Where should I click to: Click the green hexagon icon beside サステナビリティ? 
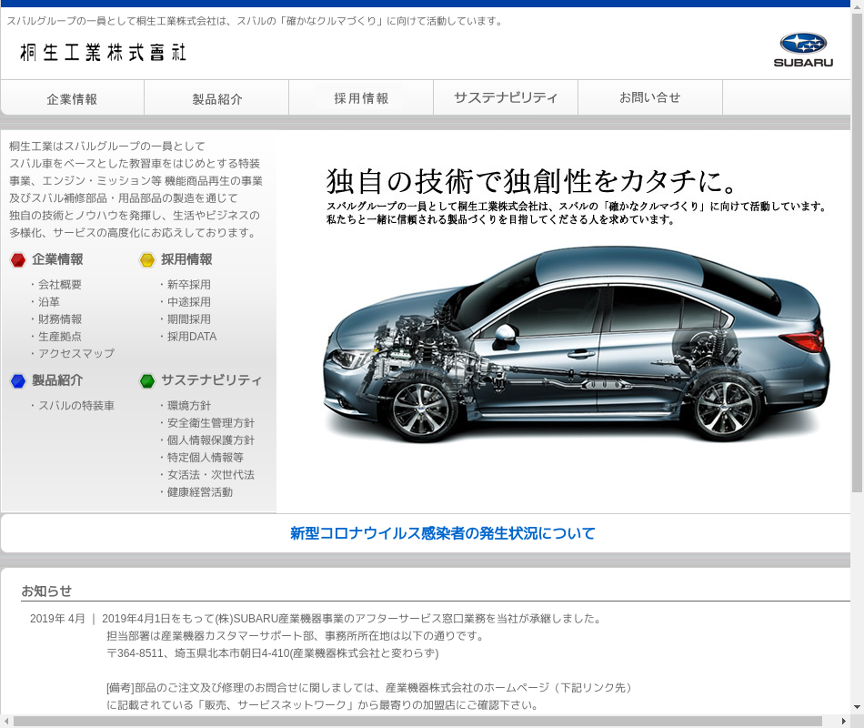coord(147,381)
